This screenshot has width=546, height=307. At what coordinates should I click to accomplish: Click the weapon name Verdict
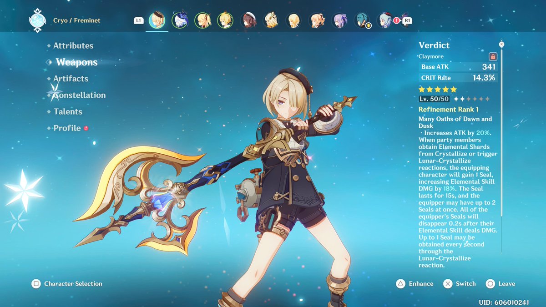pyautogui.click(x=434, y=45)
